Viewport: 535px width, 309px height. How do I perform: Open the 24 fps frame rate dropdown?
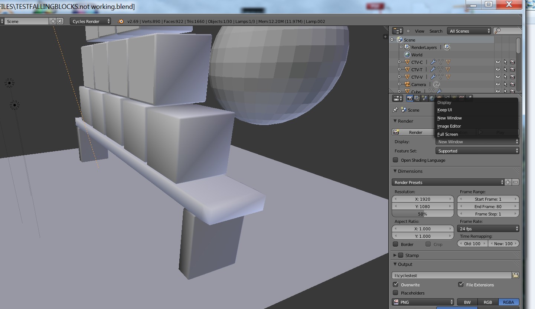488,229
